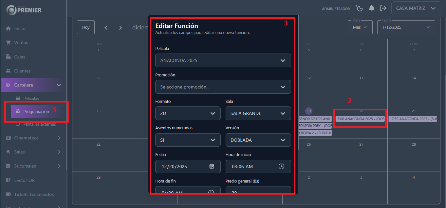The height and width of the screenshot is (208, 446).
Task: Open calendar picker in Fecha field
Action: coord(212,167)
